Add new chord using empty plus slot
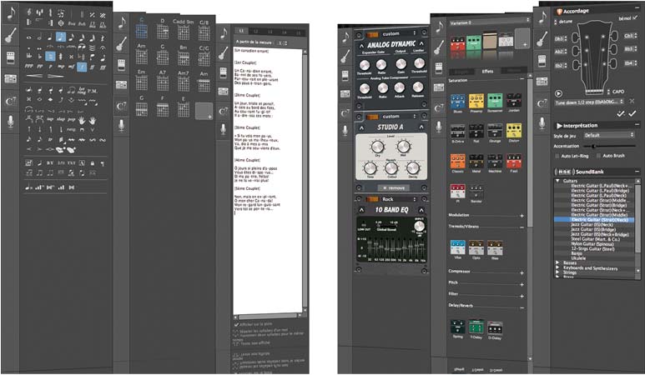Image resolution: width=645 pixels, height=375 pixels. (x=204, y=111)
